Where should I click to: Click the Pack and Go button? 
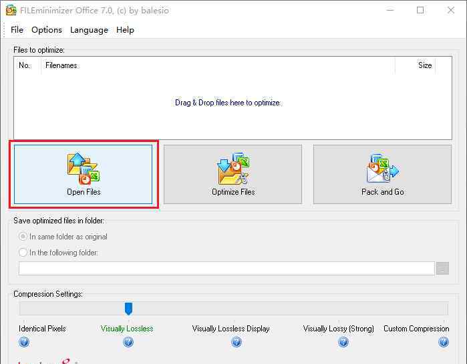click(x=382, y=175)
